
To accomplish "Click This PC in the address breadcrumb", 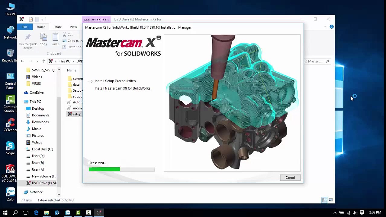I will (x=64, y=61).
